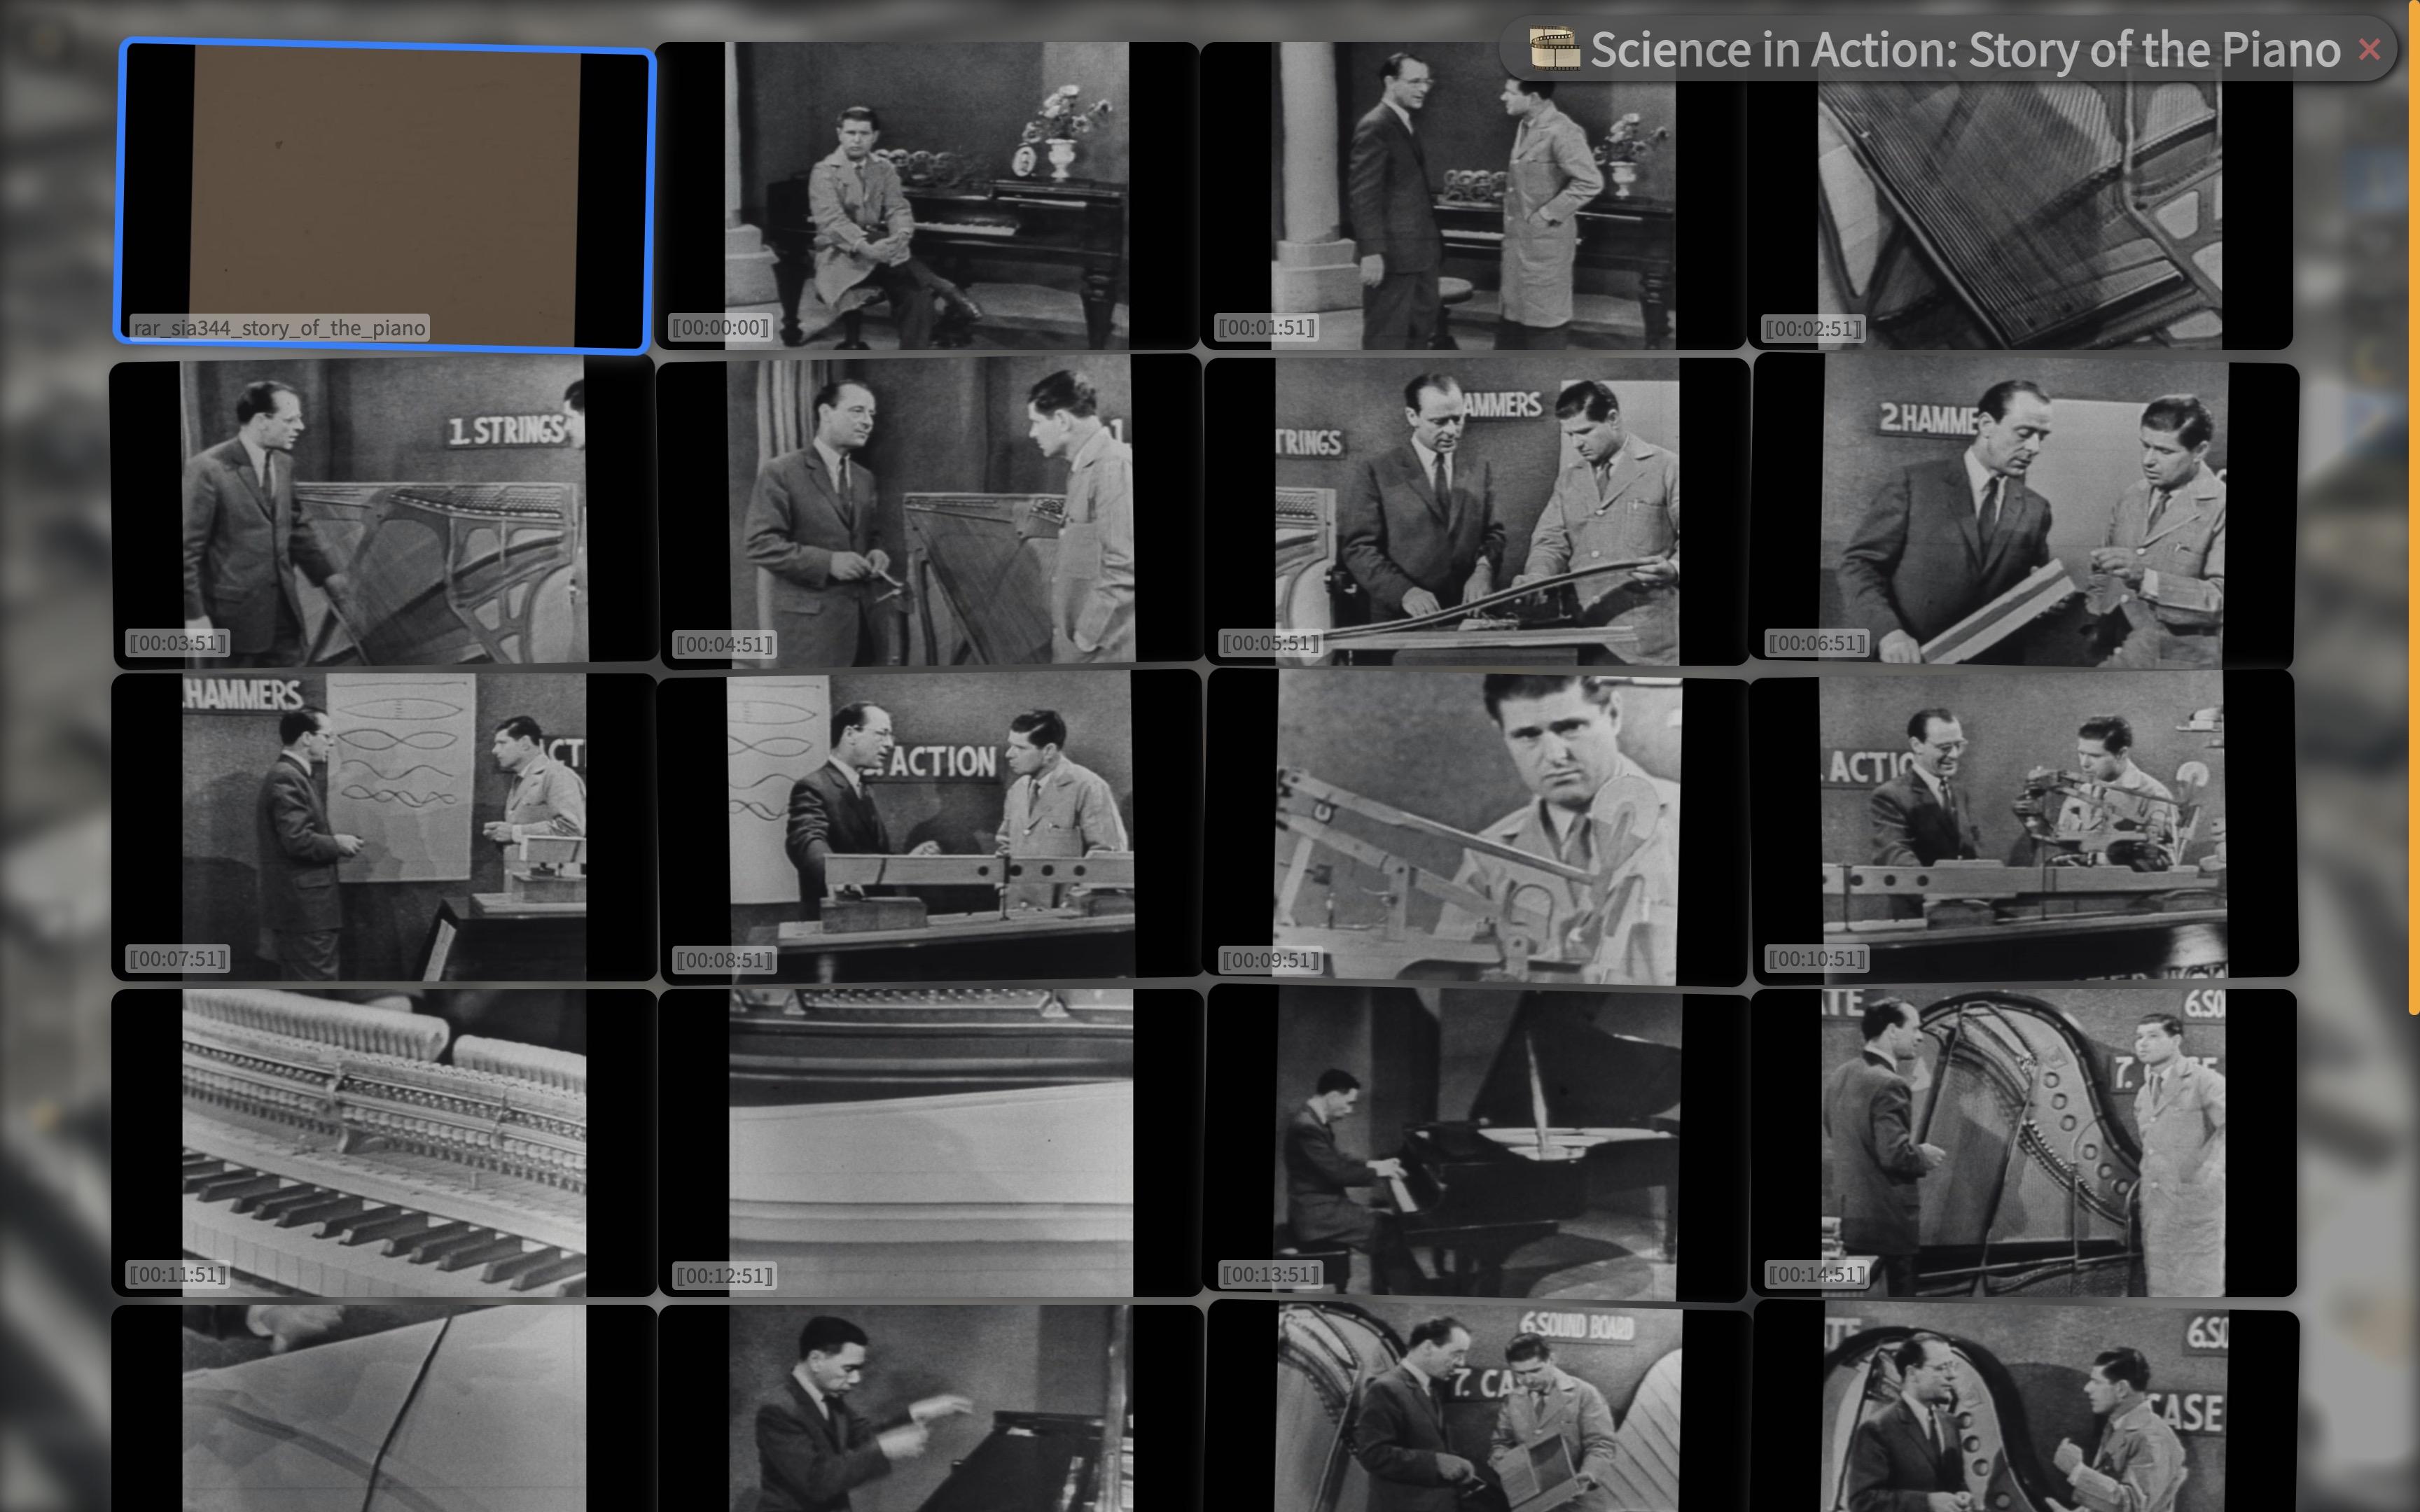Select the 00:03:51 '1. Strings' frame

click(x=384, y=512)
